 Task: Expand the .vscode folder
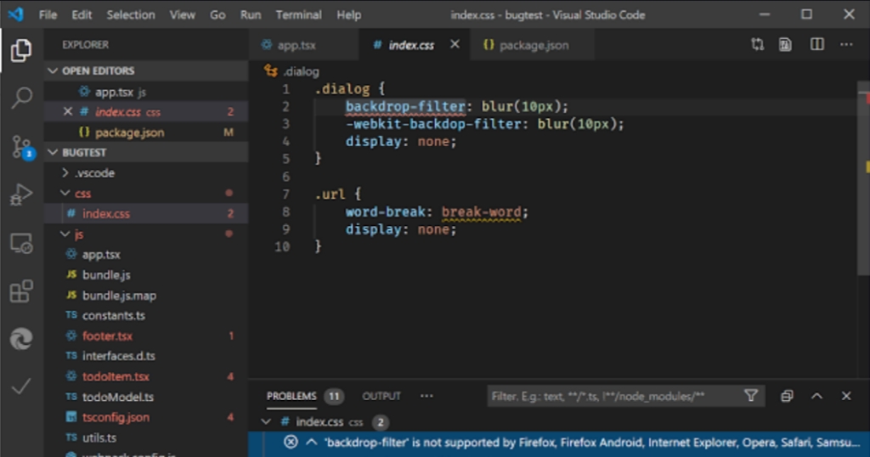click(65, 173)
